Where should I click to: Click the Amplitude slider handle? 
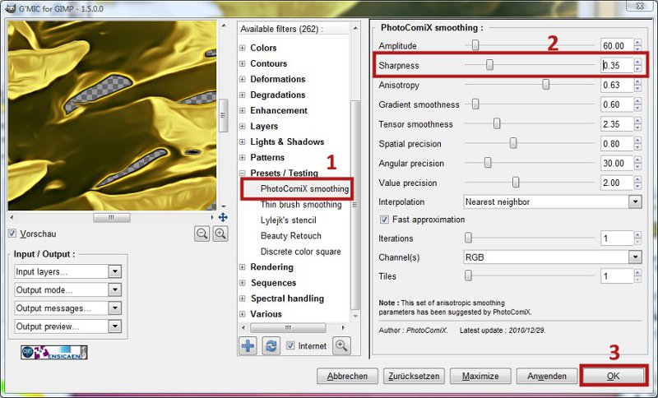pyautogui.click(x=475, y=45)
